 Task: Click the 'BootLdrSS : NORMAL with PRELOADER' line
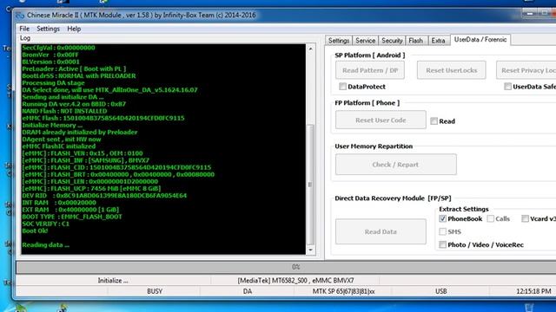[79, 75]
